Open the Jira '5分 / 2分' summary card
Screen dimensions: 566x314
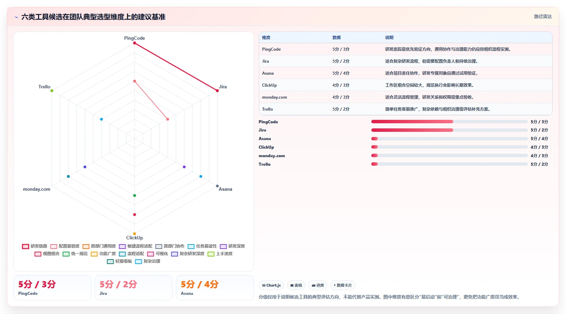[133, 288]
